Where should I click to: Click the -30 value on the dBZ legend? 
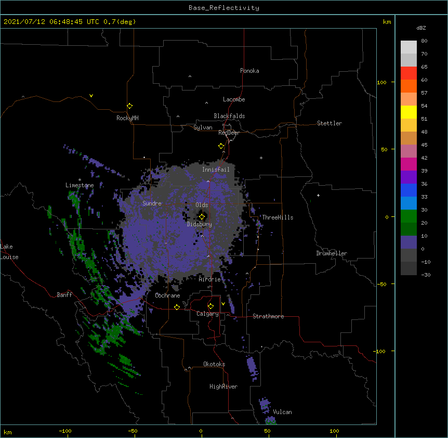pyautogui.click(x=426, y=275)
